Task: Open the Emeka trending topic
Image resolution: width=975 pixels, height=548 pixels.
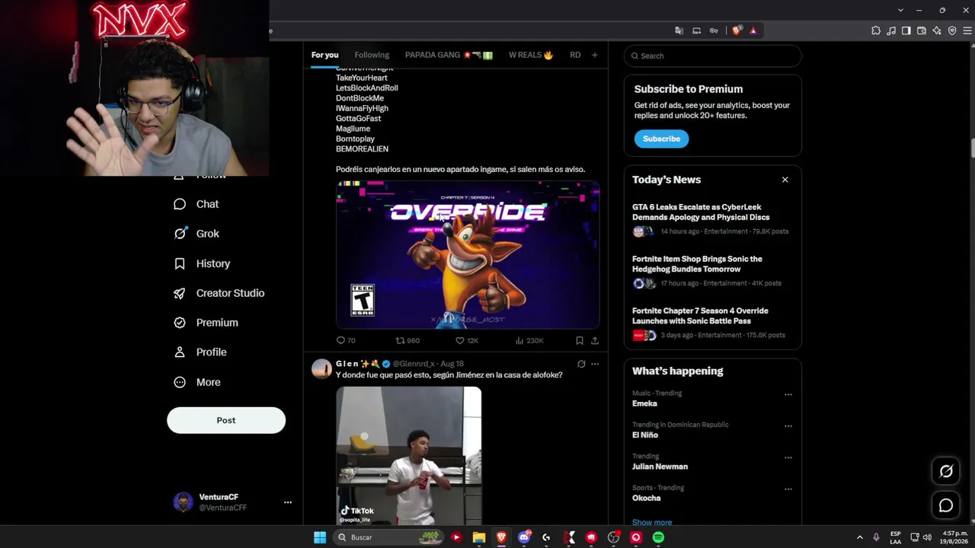Action: pyautogui.click(x=644, y=403)
